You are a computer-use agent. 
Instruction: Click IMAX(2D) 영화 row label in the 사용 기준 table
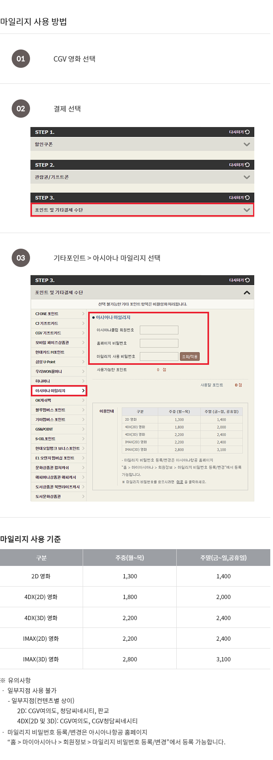click(x=41, y=639)
